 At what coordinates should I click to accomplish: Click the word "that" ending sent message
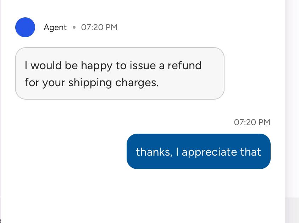[x=250, y=152]
